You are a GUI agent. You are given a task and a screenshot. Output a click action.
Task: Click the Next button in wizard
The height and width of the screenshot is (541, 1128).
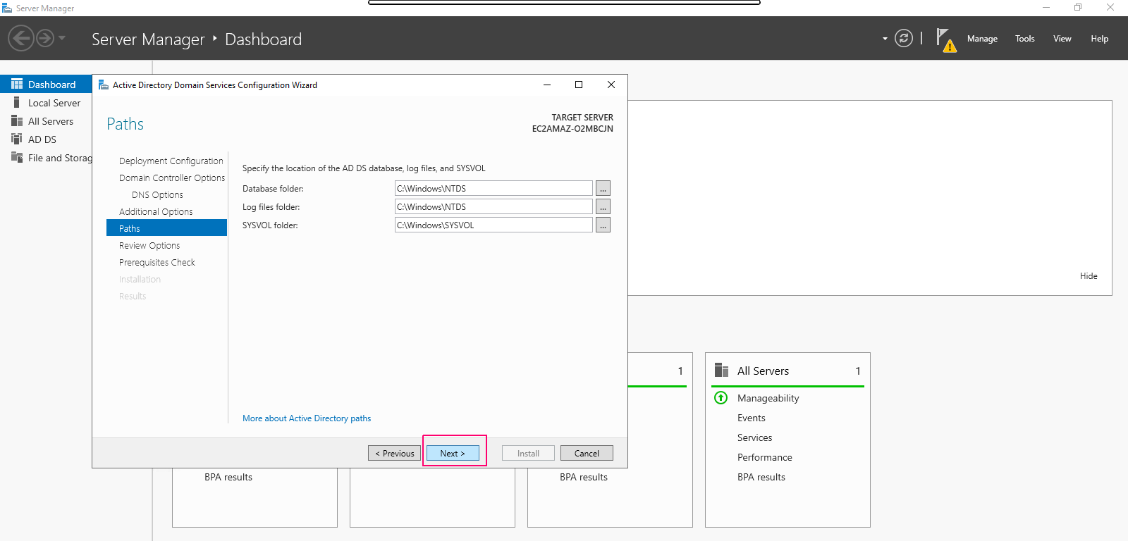click(x=453, y=454)
